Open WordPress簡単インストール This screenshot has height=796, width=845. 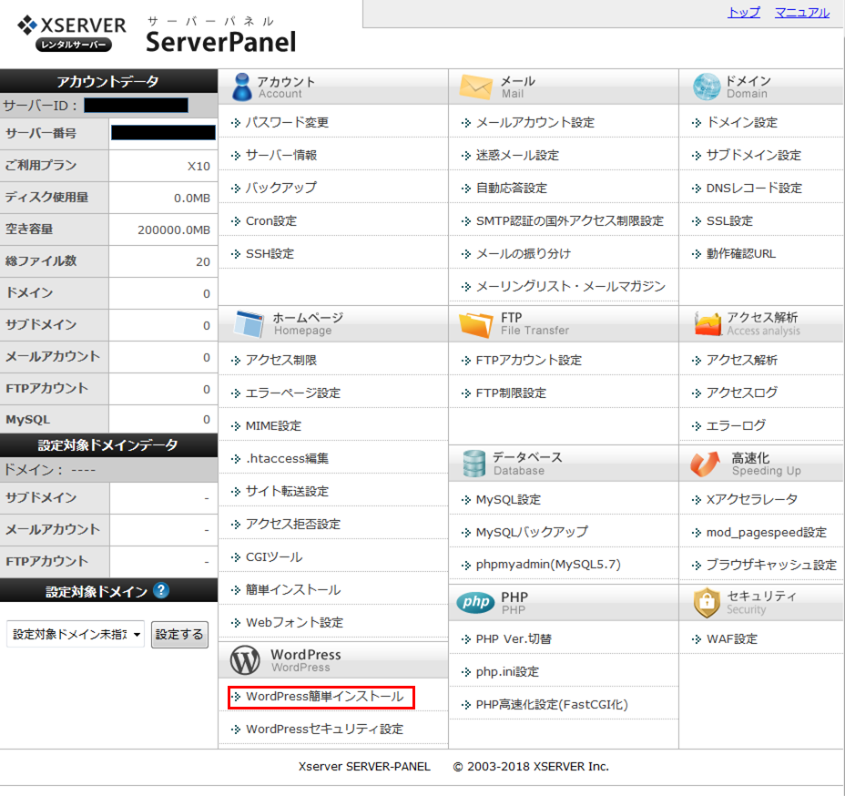pos(325,697)
